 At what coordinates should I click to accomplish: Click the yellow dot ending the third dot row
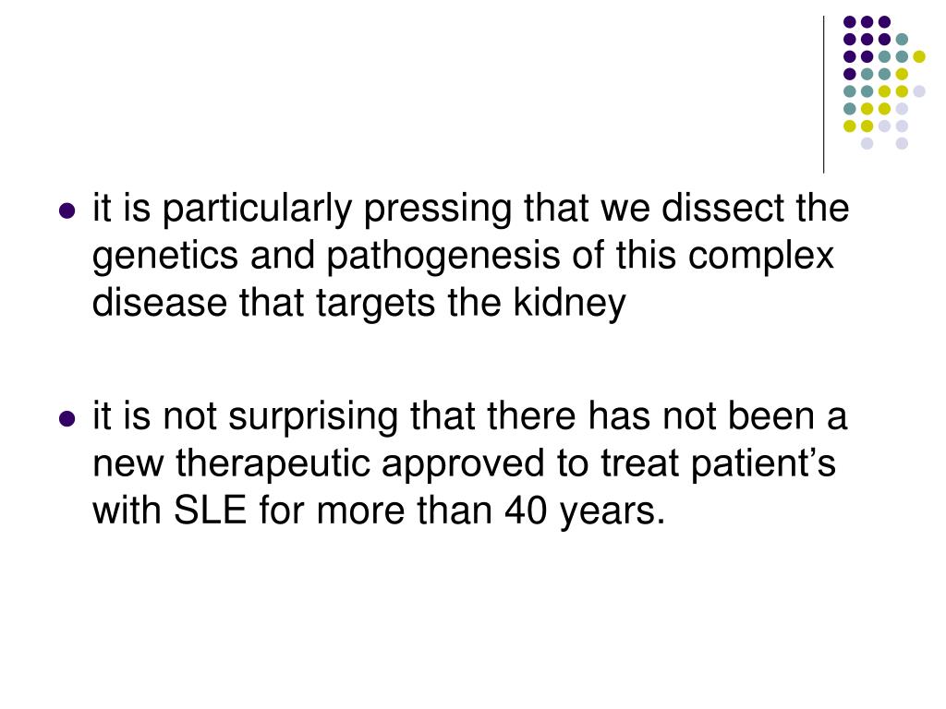(919, 56)
